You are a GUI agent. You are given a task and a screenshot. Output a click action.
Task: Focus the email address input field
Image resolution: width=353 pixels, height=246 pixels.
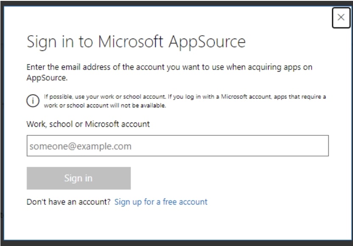click(177, 146)
